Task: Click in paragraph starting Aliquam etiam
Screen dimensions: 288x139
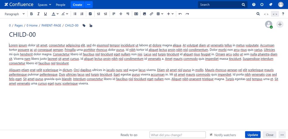Action: (143, 77)
